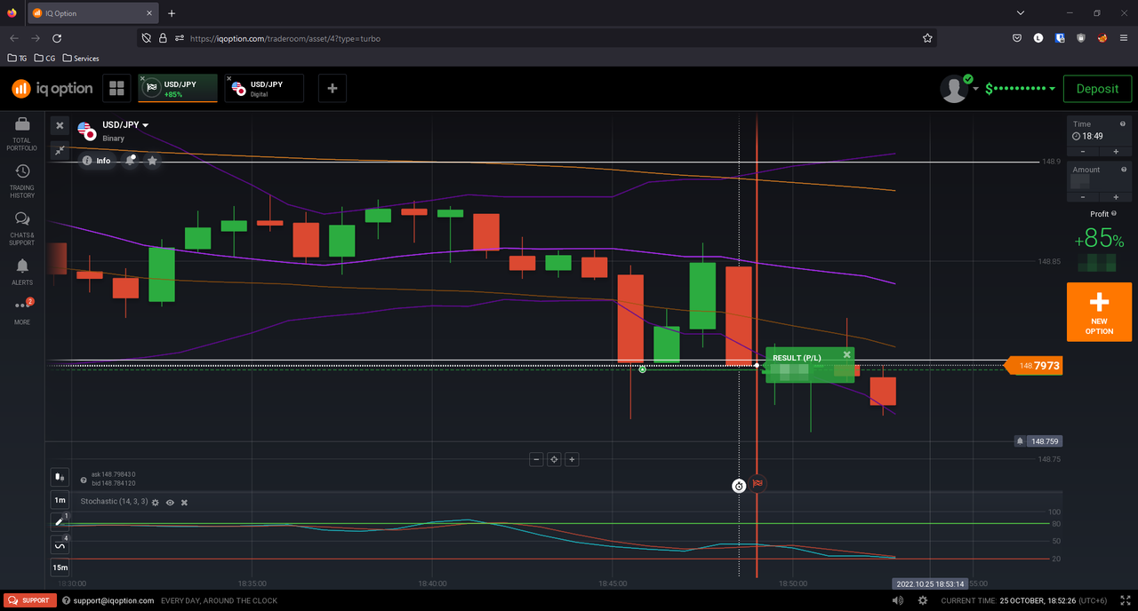Toggle Stochastic indicator visibility eye

coord(170,503)
